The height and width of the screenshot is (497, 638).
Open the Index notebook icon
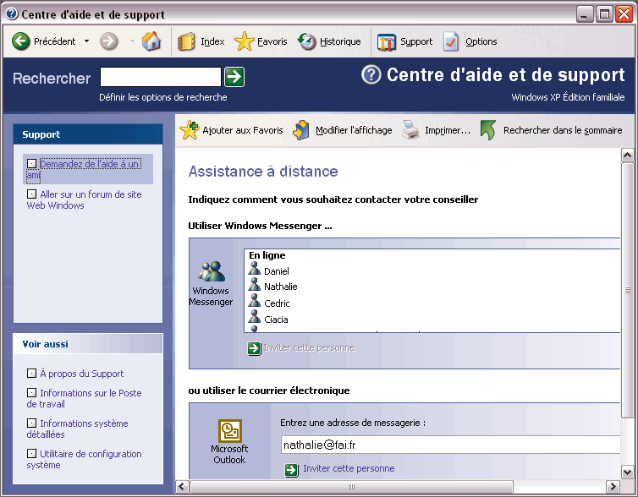tap(186, 41)
